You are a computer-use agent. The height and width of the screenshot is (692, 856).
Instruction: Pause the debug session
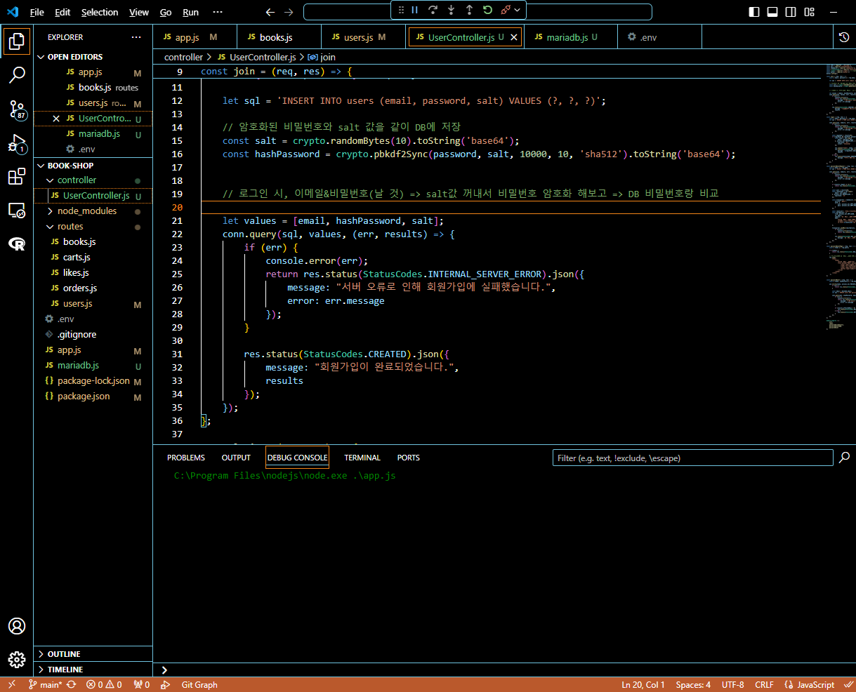415,10
